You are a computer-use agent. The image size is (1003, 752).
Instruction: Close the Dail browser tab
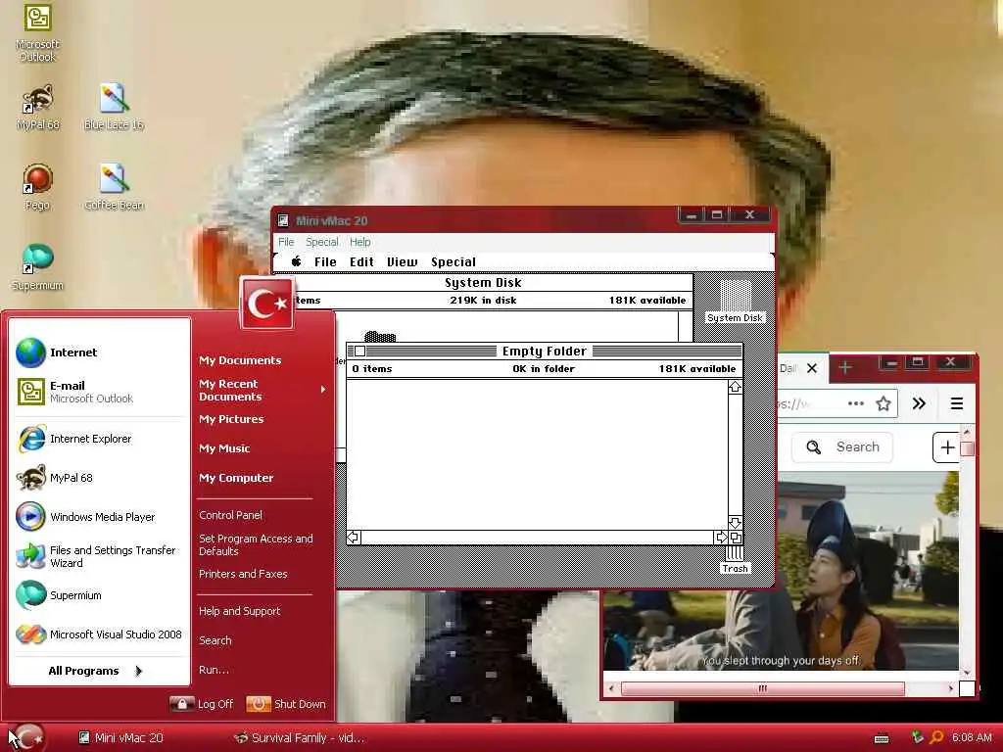[812, 368]
